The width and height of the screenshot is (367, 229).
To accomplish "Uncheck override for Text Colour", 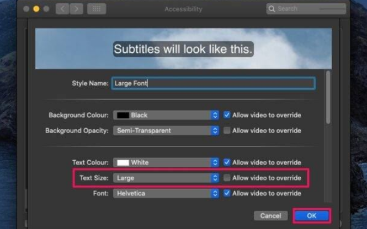I will [x=227, y=162].
